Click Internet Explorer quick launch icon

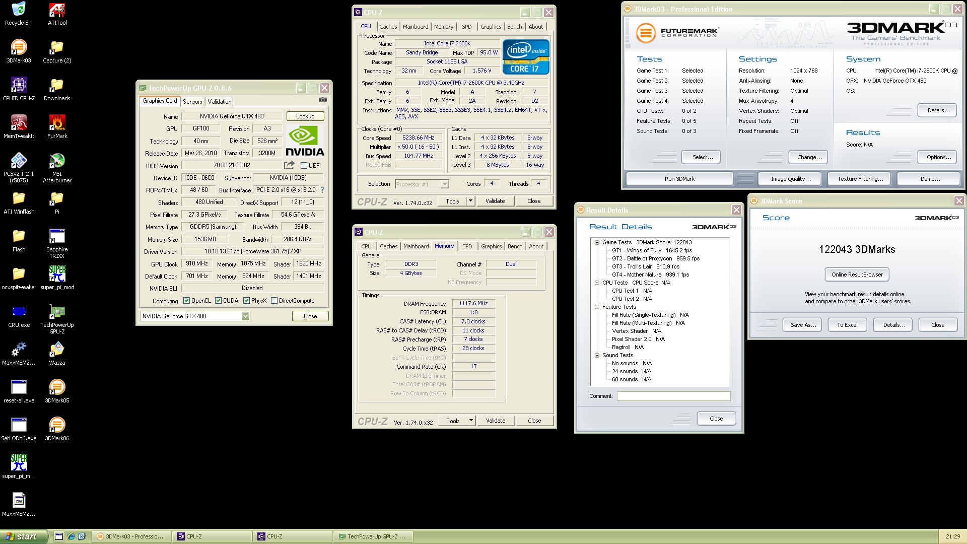pos(71,536)
